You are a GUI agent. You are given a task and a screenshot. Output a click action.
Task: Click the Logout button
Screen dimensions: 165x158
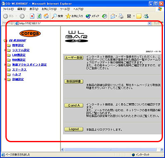point(74,129)
